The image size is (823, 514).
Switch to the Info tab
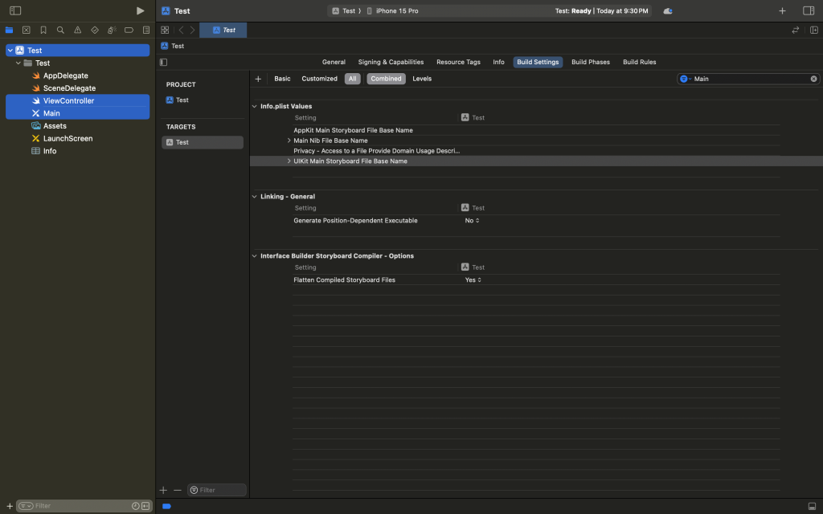pos(498,62)
